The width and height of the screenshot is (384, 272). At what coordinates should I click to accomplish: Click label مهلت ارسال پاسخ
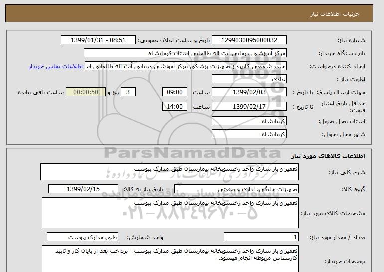(341, 92)
